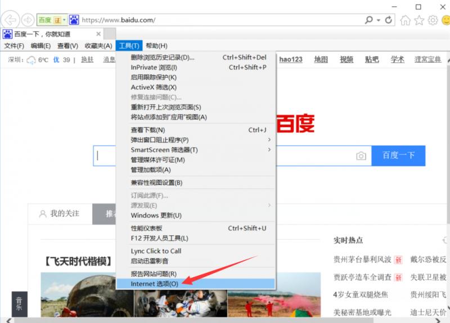Image resolution: width=450 pixels, height=323 pixels.
Task: Go back with the browser Back arrow
Action: tap(11, 20)
